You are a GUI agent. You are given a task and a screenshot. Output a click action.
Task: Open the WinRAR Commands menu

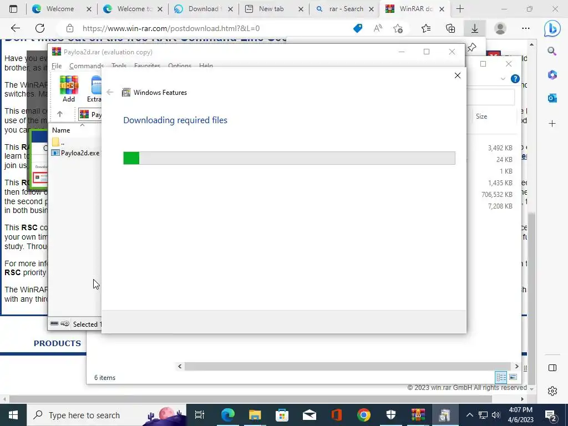click(x=87, y=66)
